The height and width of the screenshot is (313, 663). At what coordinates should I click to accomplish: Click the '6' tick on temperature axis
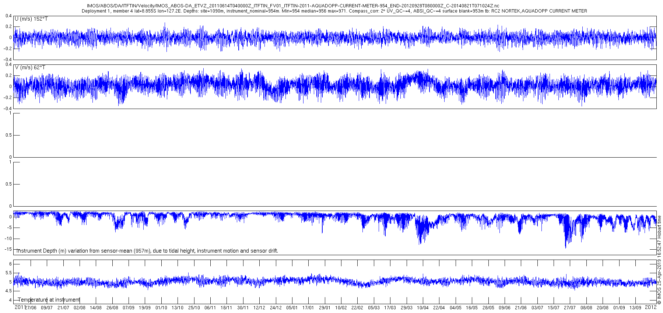tap(10, 264)
